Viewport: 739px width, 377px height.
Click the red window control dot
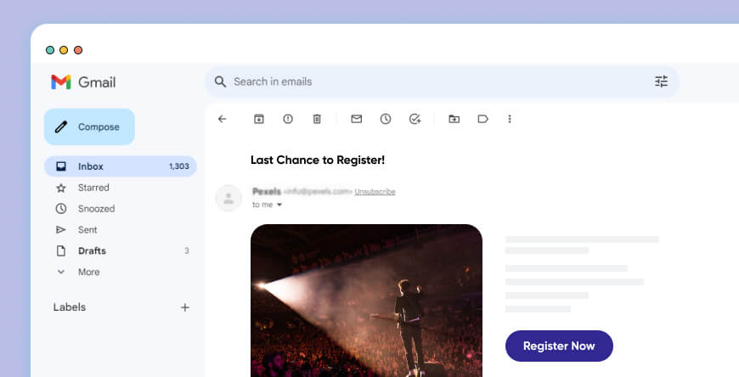pyautogui.click(x=78, y=50)
